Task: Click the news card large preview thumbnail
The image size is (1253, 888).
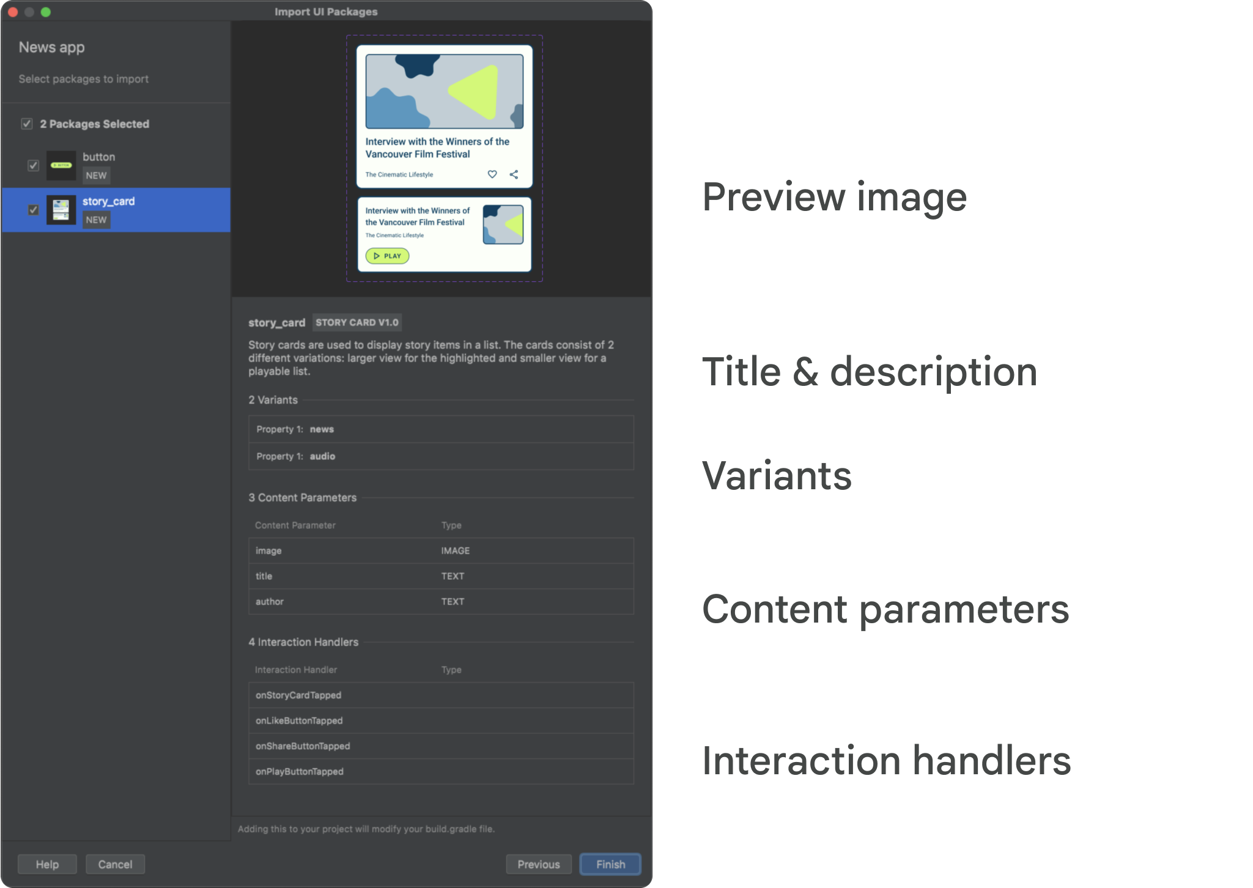Action: coord(444,116)
